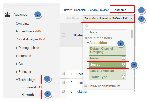
Task: Open the dktr.ru hostname link
Action: point(82,91)
